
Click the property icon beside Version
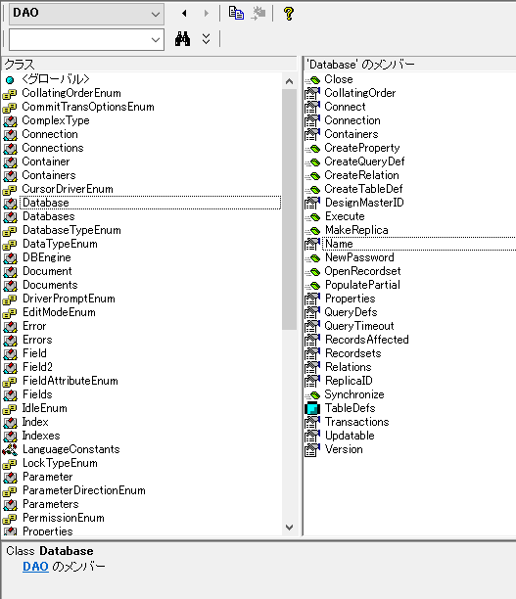pos(312,449)
